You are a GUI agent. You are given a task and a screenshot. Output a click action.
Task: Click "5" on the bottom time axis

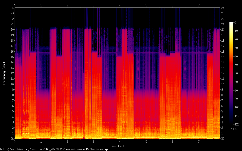click(146, 141)
